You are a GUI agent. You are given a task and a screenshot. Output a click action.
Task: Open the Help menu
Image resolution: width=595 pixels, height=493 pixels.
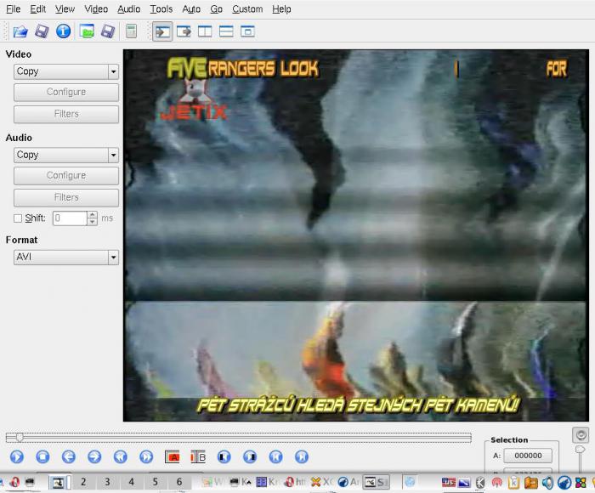pos(281,9)
